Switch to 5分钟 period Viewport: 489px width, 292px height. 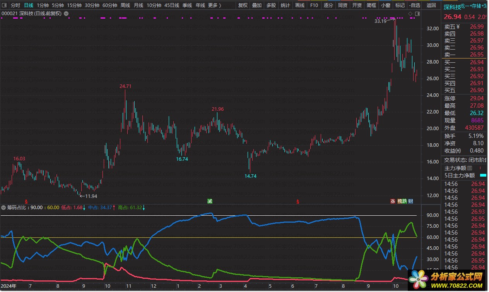(58, 5)
